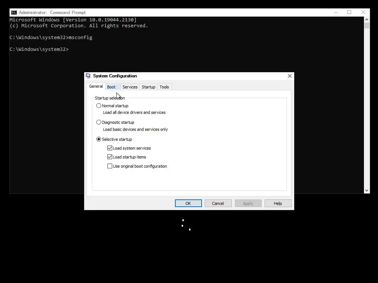This screenshot has height=283, width=378.
Task: Open the Tools tab
Action: [164, 87]
